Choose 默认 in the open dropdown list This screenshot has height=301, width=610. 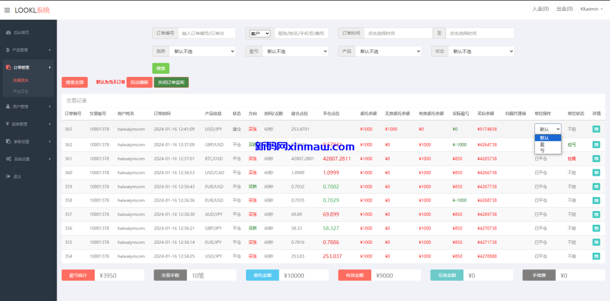pyautogui.click(x=548, y=138)
